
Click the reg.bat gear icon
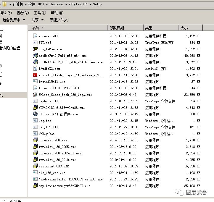pyautogui.click(x=35, y=121)
